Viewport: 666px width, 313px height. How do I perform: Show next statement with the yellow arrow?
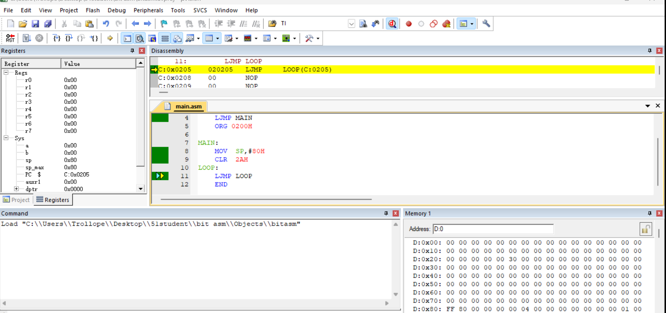coord(110,38)
